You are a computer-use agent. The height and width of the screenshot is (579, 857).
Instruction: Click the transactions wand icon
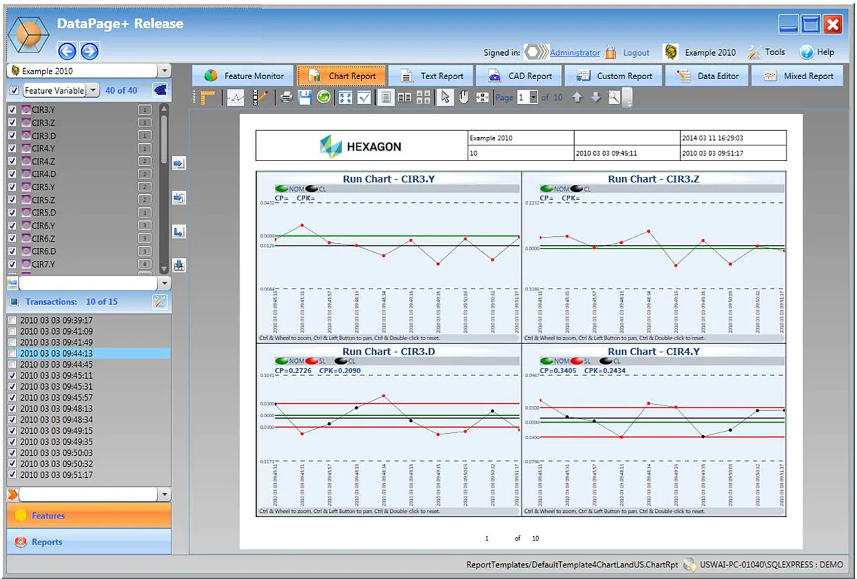coord(159,302)
